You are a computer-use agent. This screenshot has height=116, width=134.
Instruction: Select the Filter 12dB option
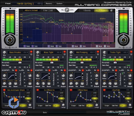[48, 10]
